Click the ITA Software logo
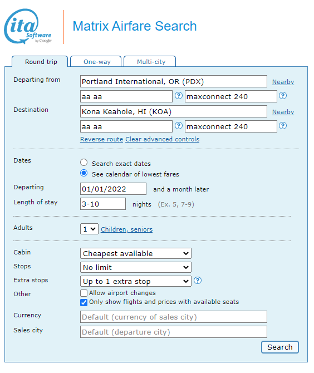This screenshot has height=373, width=314. pyautogui.click(x=28, y=26)
